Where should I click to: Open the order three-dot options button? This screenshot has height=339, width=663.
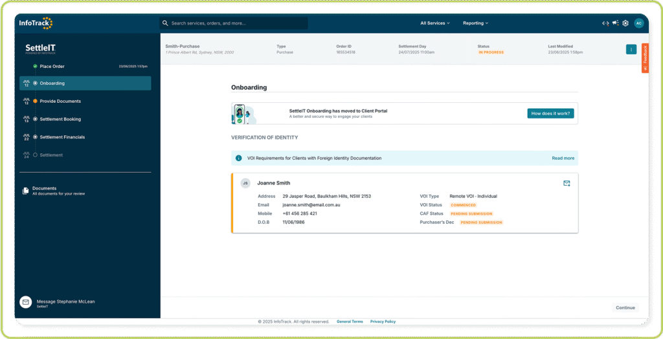(x=631, y=49)
